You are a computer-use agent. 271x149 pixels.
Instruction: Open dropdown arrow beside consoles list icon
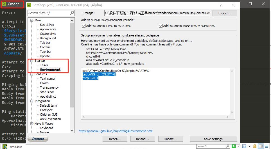coord(249,146)
